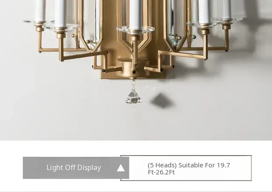Click the white triangle arrow icon
Screen dimensions: 272x192
click(x=121, y=168)
